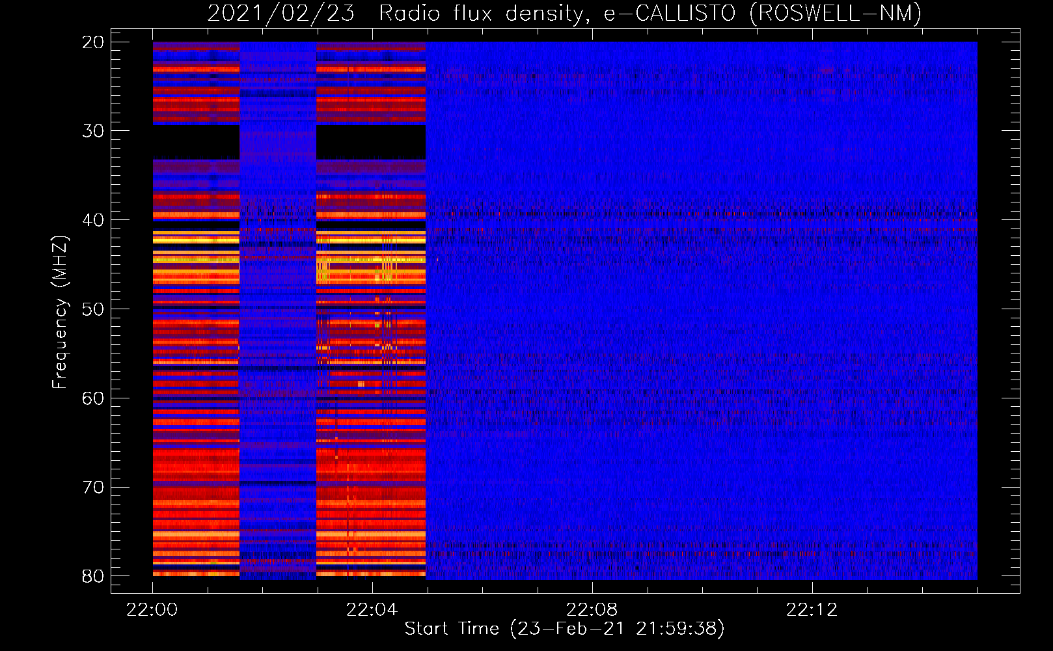
Task: Click the 40 MHz frequency tick label
Action: point(93,220)
